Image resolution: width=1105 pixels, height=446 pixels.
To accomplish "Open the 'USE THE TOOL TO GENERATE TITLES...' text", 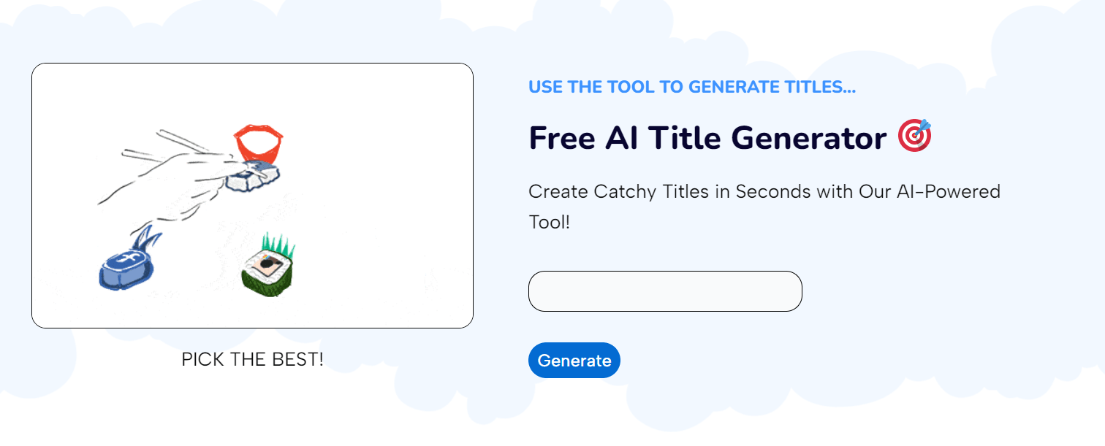I will click(692, 87).
